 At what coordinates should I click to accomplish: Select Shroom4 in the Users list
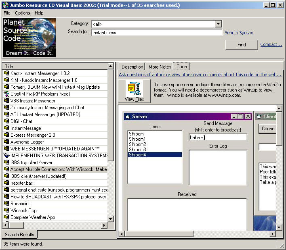155,155
